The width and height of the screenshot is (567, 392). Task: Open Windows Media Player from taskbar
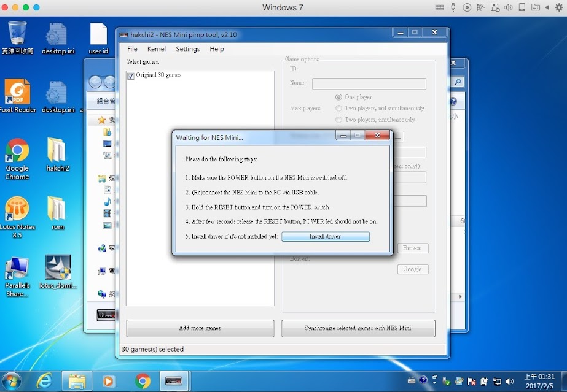click(109, 381)
